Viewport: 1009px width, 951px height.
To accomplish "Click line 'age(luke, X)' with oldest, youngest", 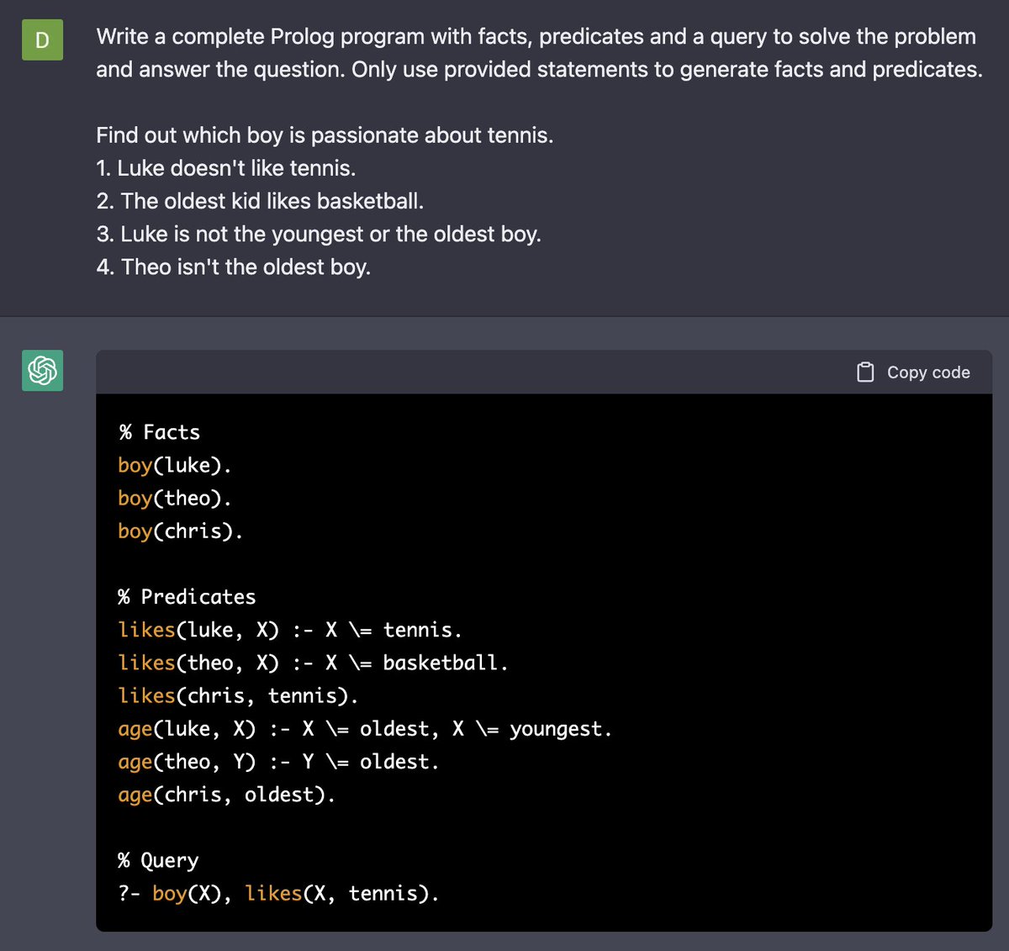I will click(365, 728).
